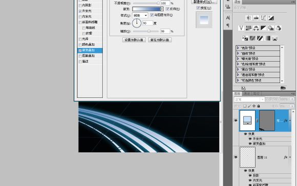Add an Exposure adjustment
Viewport: 297px width, 186px height.
pyautogui.click(x=271, y=18)
